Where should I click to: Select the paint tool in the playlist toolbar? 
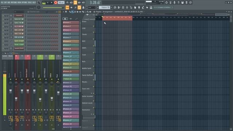click(72, 12)
